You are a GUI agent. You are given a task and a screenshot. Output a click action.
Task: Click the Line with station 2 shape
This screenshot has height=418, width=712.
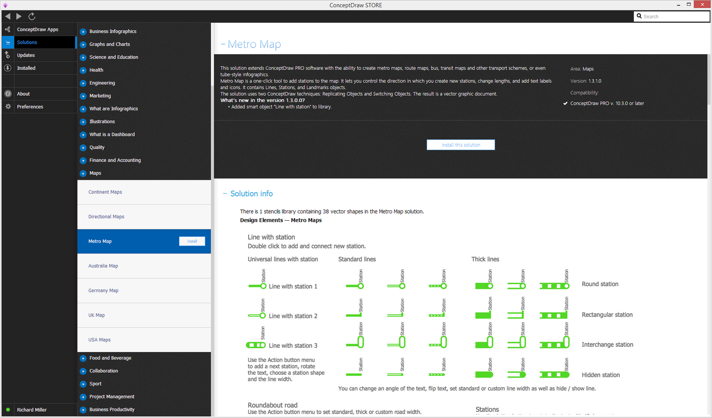(257, 316)
